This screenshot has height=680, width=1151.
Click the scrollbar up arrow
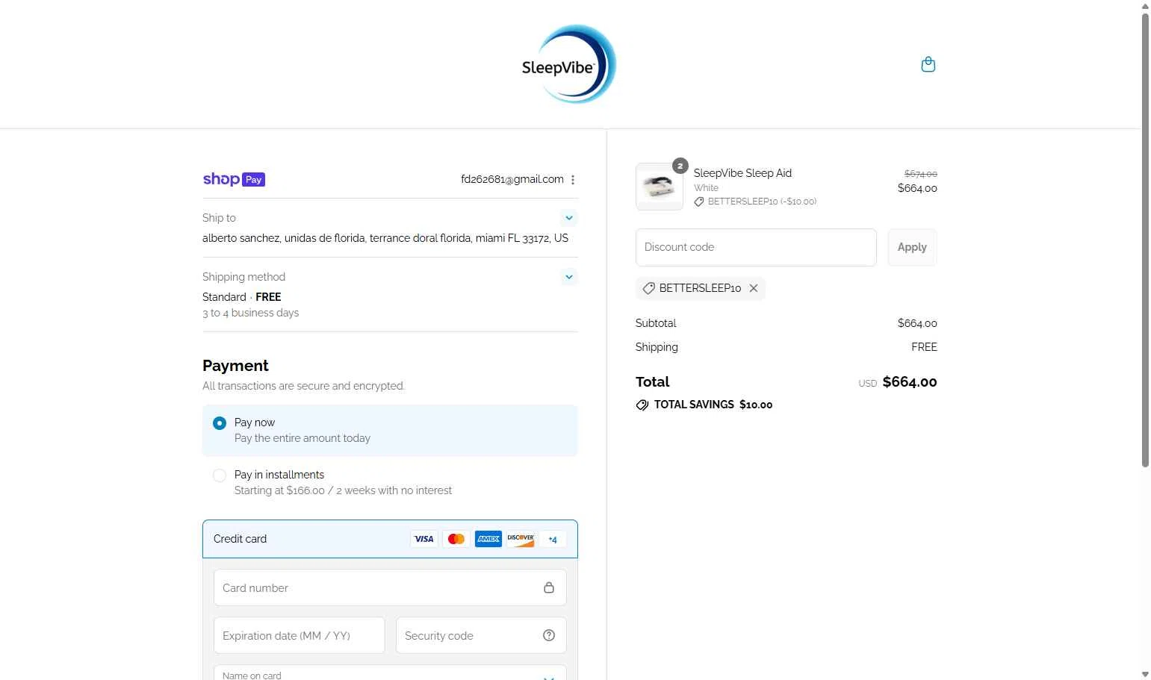(x=1145, y=6)
